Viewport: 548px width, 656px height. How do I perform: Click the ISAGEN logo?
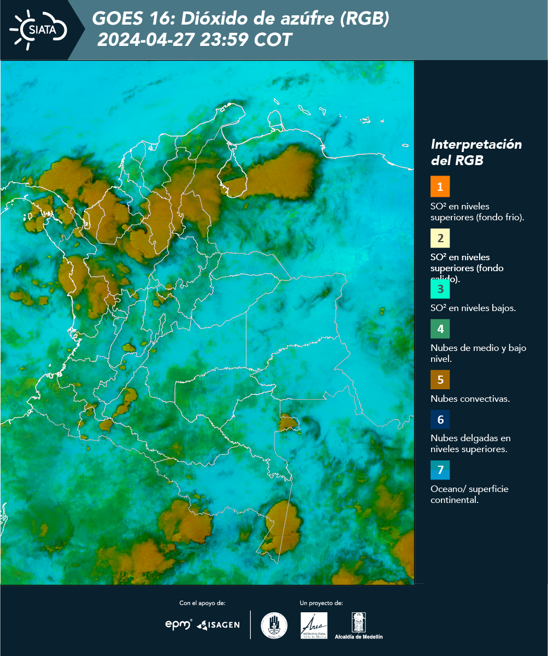(x=218, y=625)
